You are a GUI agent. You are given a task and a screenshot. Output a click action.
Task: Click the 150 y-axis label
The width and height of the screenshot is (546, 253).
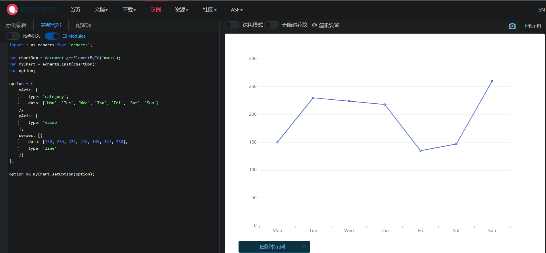[253, 142]
